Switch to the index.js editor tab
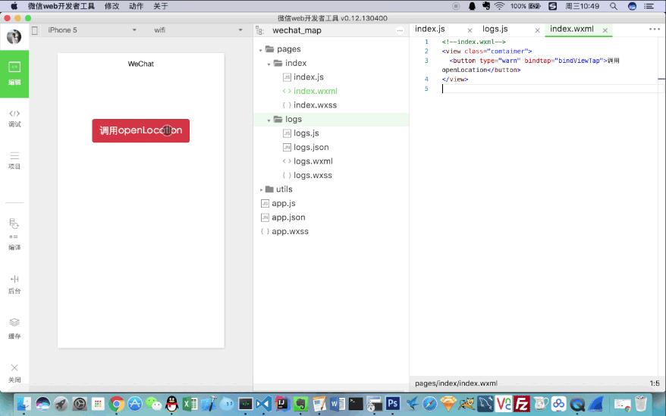 (430, 29)
